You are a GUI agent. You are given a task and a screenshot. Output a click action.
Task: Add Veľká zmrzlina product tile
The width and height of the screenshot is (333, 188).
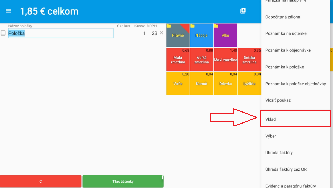tap(202, 60)
